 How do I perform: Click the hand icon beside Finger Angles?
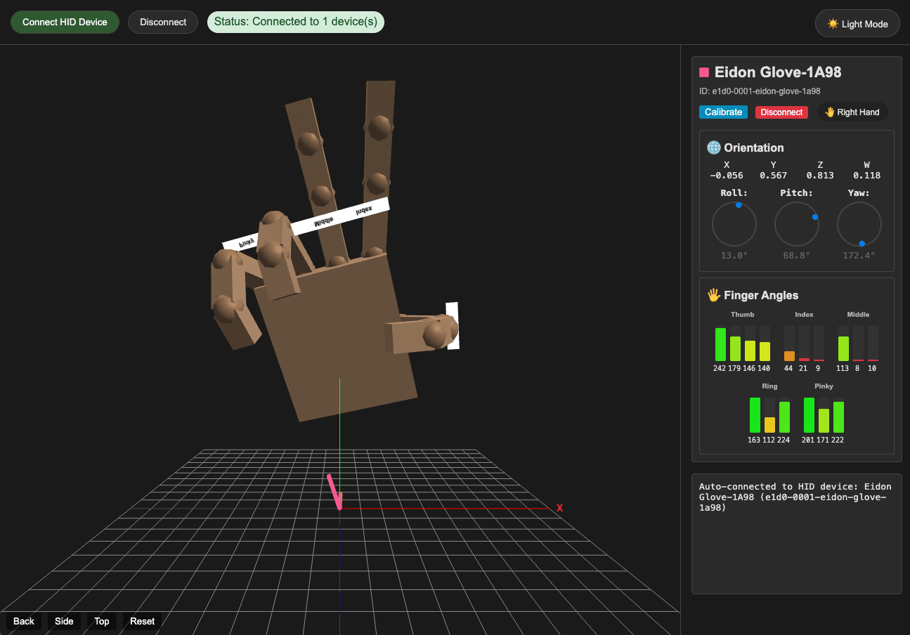coord(713,296)
